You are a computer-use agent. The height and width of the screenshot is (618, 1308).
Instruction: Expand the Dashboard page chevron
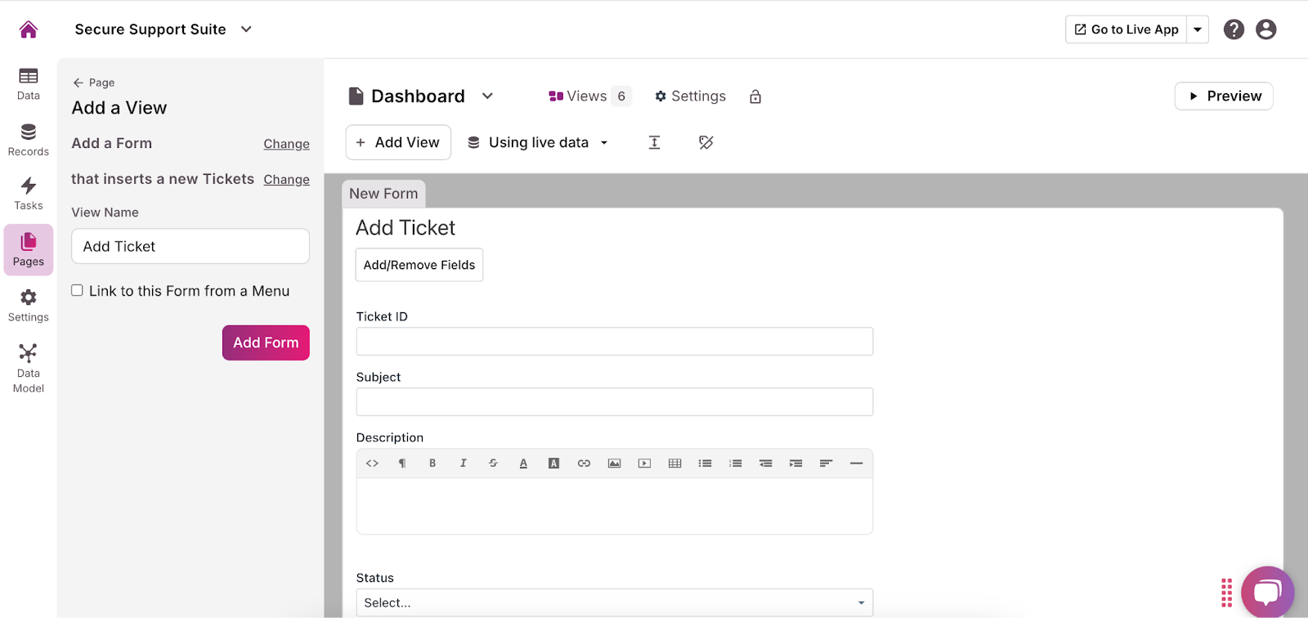coord(488,96)
